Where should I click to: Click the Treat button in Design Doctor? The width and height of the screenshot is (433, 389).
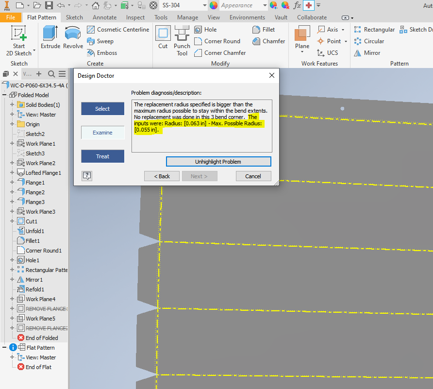point(102,156)
